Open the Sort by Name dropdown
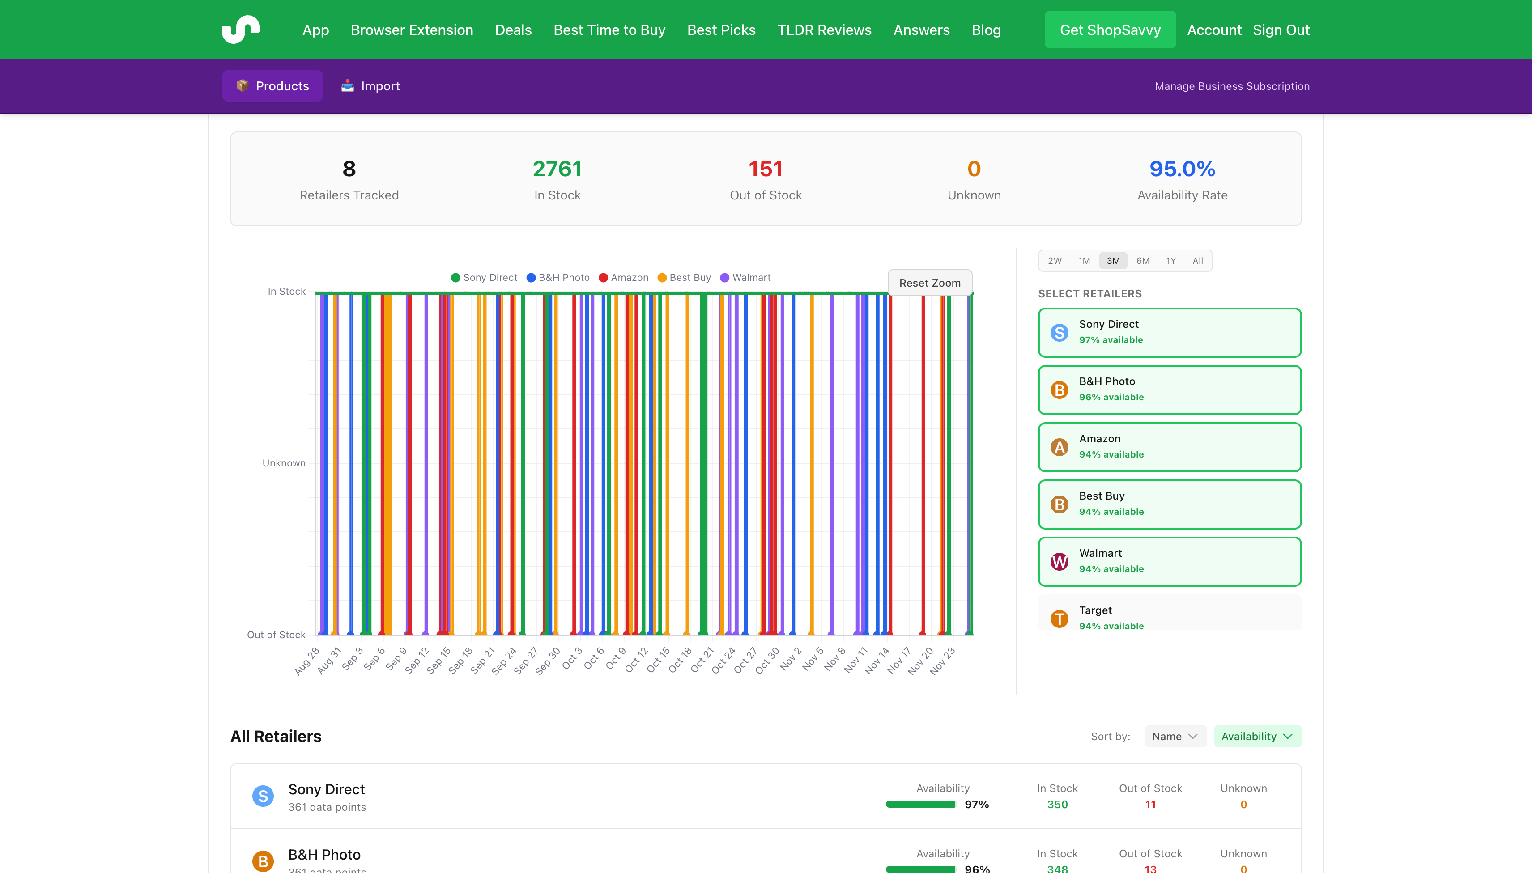 1174,736
